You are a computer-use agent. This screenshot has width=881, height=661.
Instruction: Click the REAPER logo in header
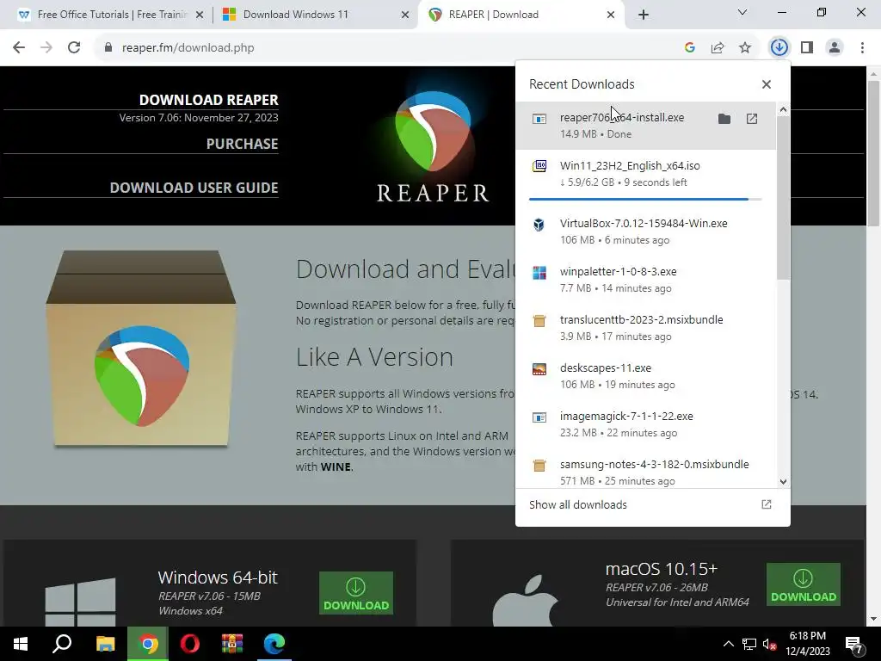pyautogui.click(x=433, y=146)
